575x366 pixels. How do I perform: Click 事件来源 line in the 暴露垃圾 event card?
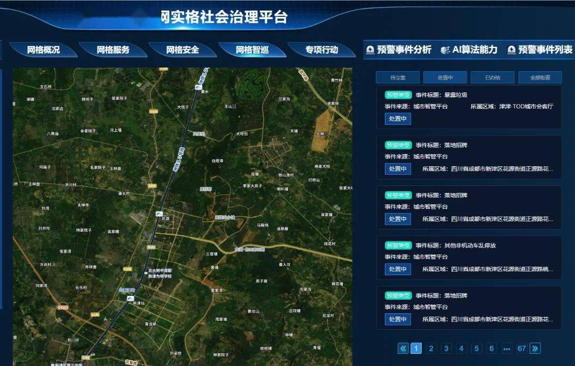[x=416, y=106]
